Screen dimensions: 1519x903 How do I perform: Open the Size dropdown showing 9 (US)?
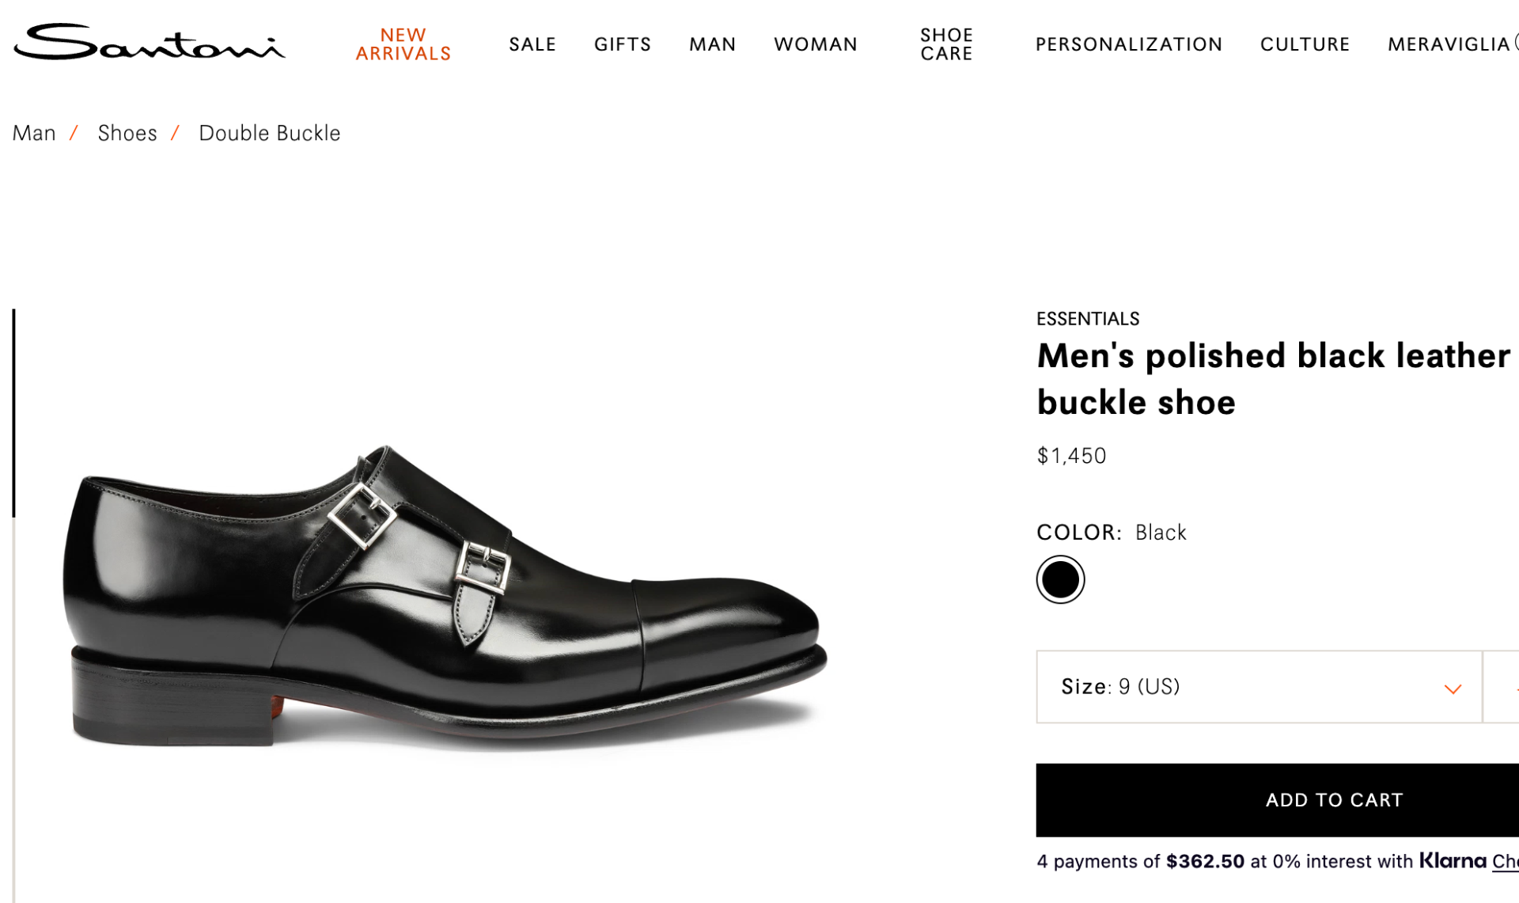tap(1258, 687)
